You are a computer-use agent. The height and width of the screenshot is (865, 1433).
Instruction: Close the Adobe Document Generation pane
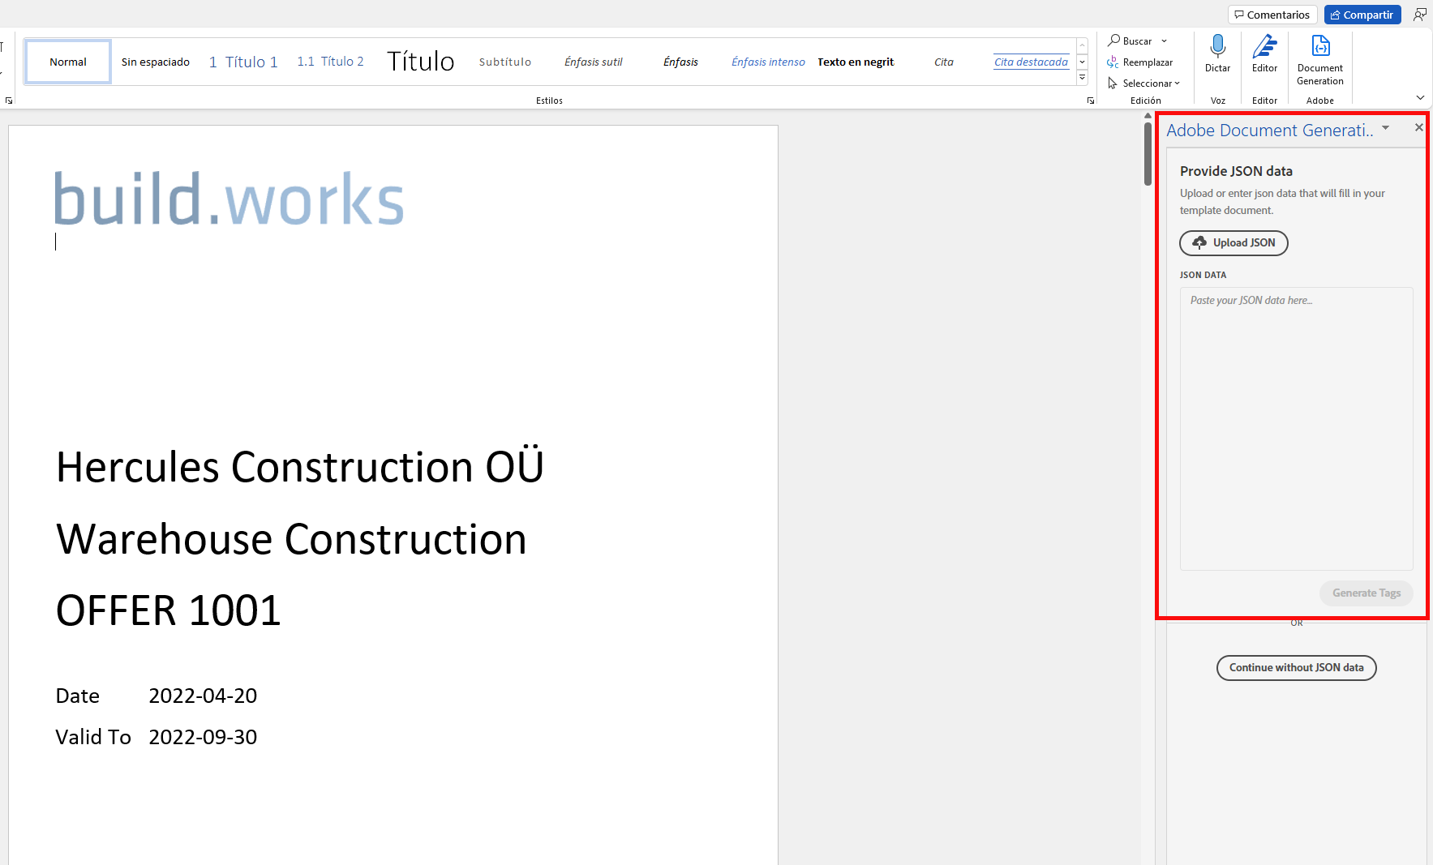coord(1418,127)
